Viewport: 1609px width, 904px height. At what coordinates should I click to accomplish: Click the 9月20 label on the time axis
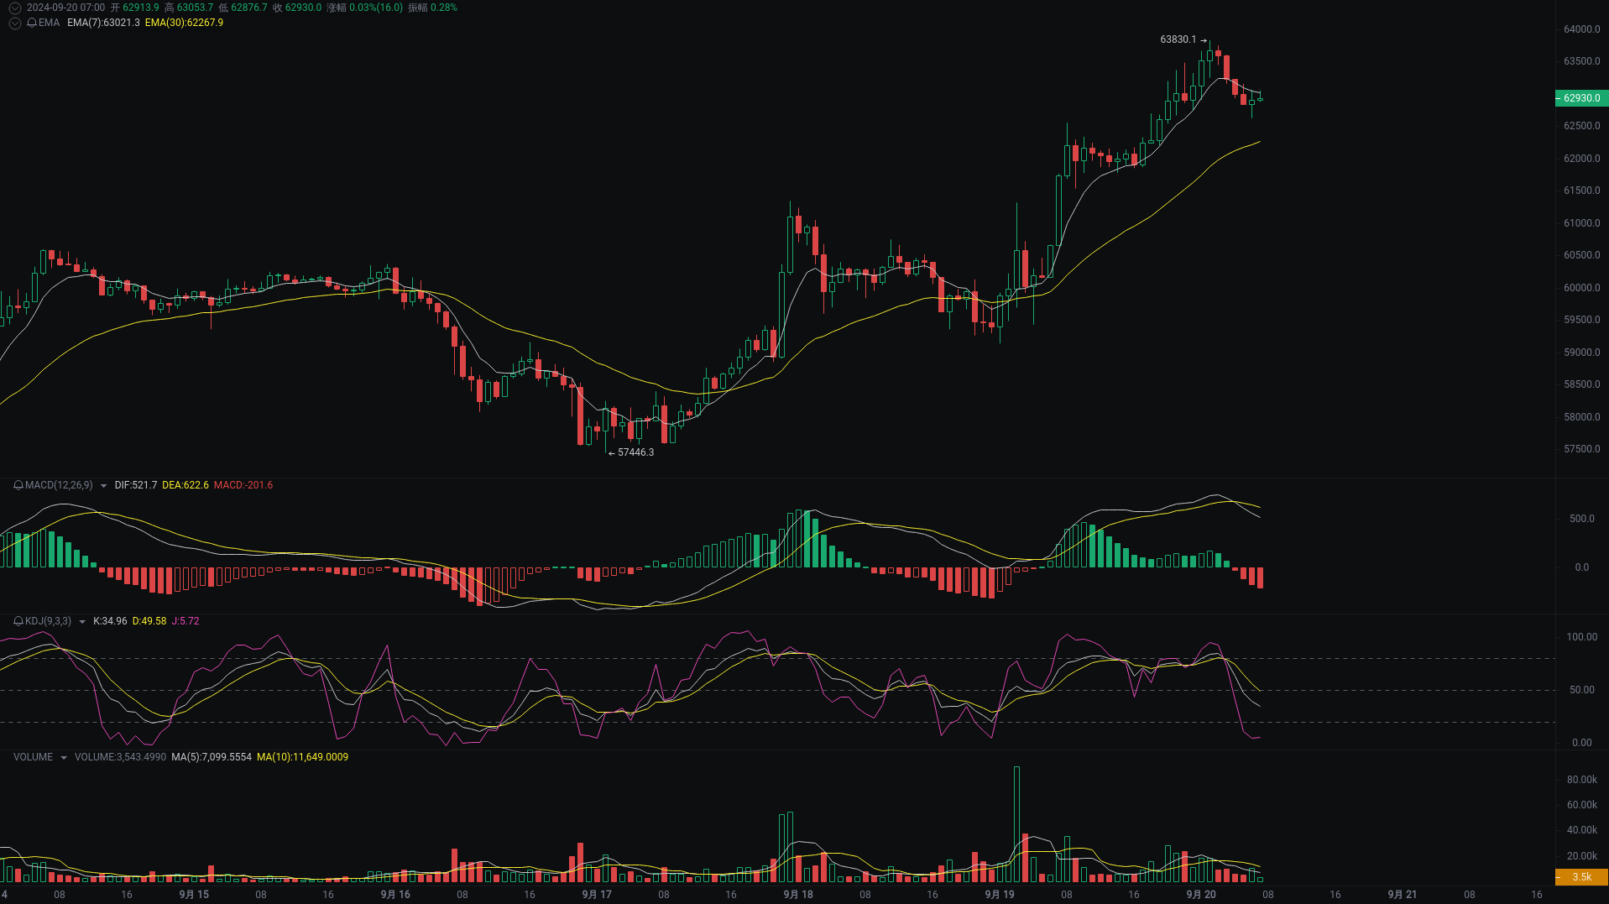click(x=1202, y=895)
